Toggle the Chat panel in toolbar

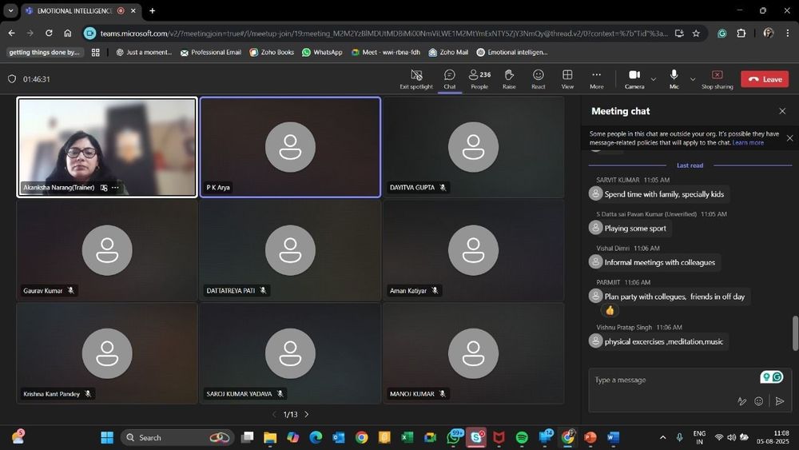[x=450, y=78]
